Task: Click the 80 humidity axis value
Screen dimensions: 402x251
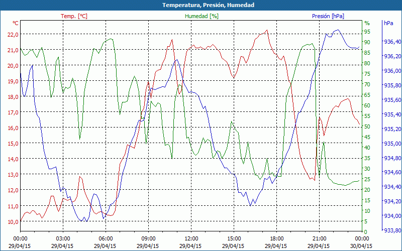Action: click(367, 63)
